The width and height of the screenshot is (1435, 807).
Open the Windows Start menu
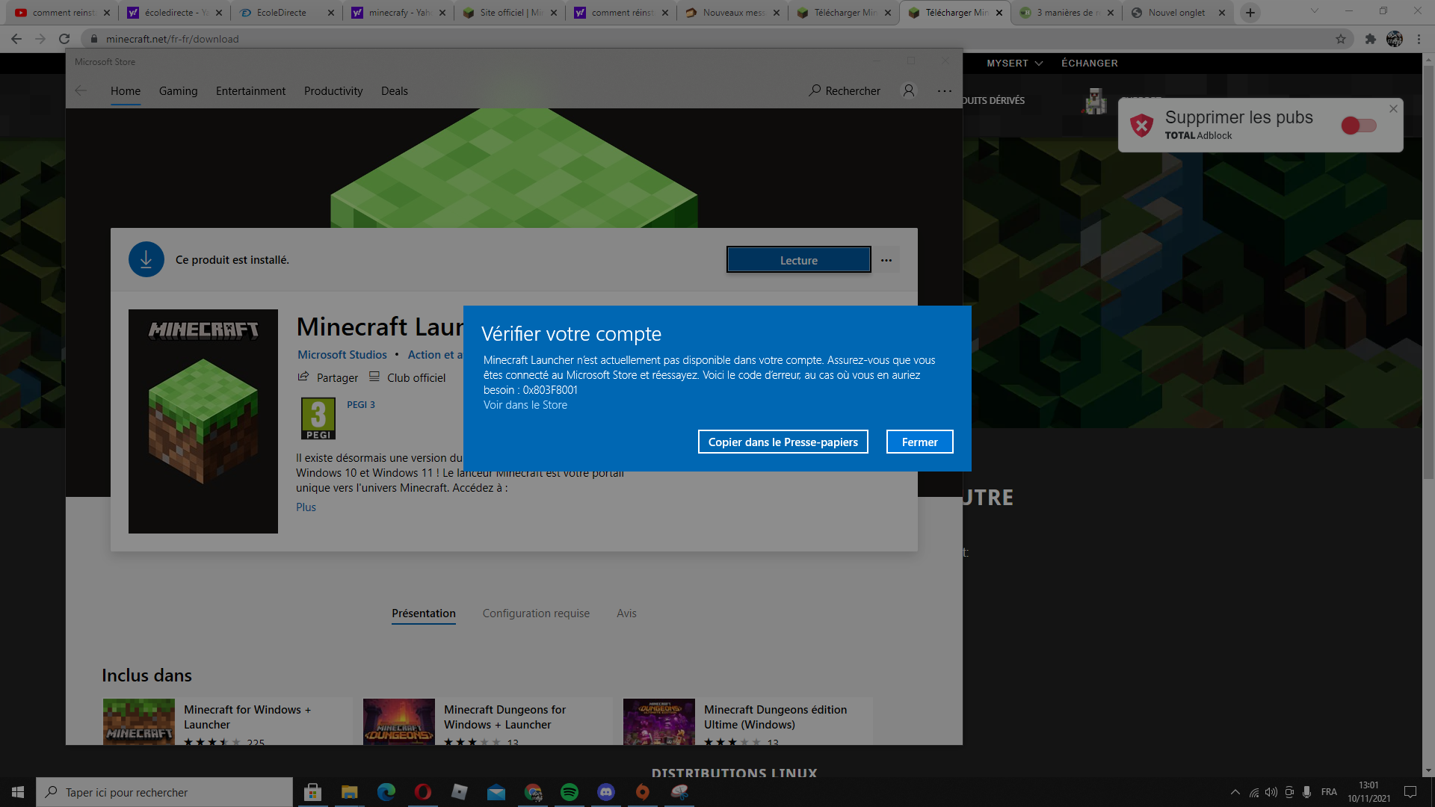[18, 792]
